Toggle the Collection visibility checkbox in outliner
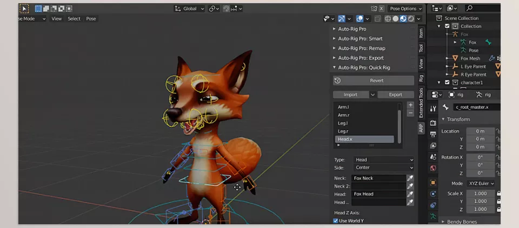Image resolution: width=519 pixels, height=228 pixels. click(x=447, y=26)
